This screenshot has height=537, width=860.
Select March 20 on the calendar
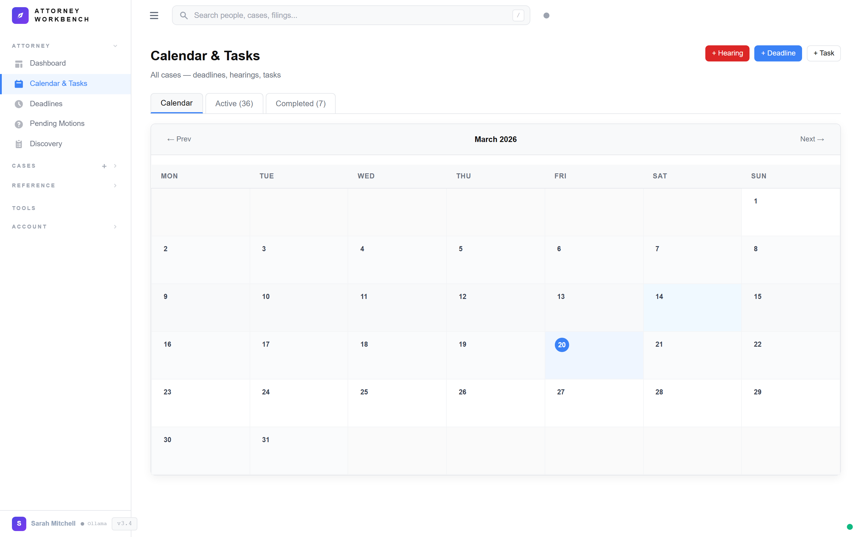pyautogui.click(x=561, y=345)
